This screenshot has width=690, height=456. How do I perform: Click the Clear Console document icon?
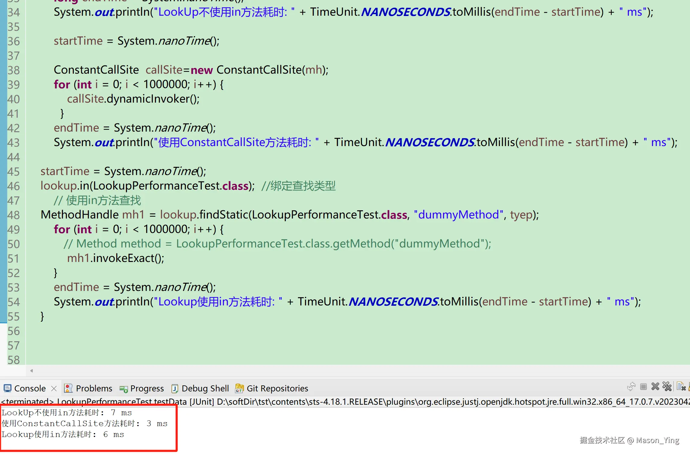[x=681, y=387]
